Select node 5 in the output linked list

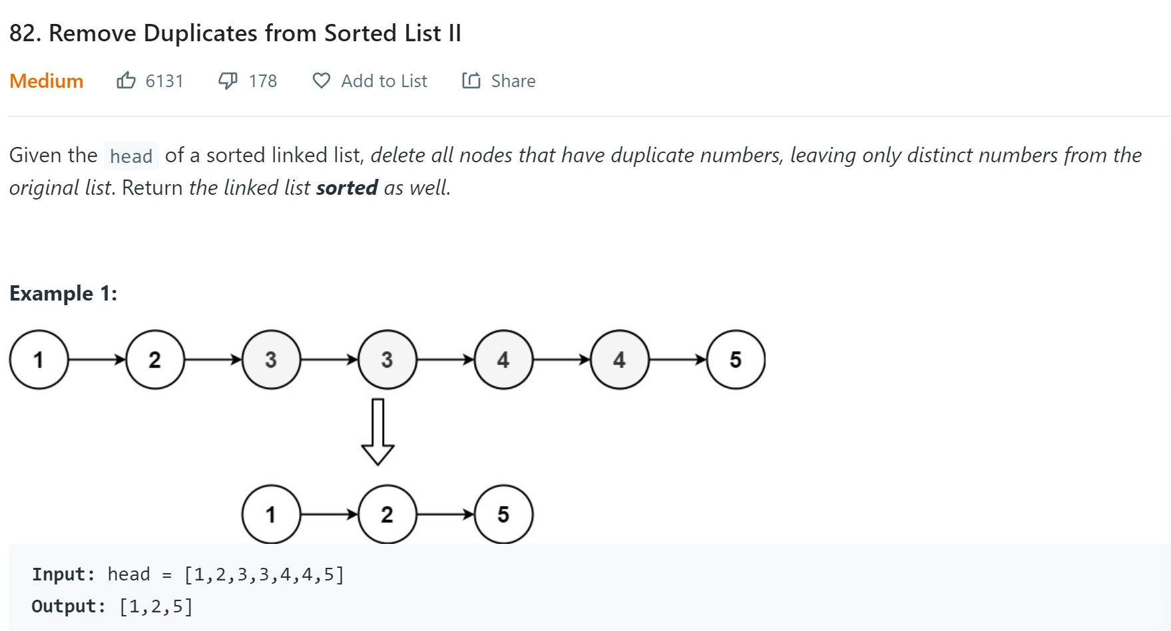coord(503,514)
